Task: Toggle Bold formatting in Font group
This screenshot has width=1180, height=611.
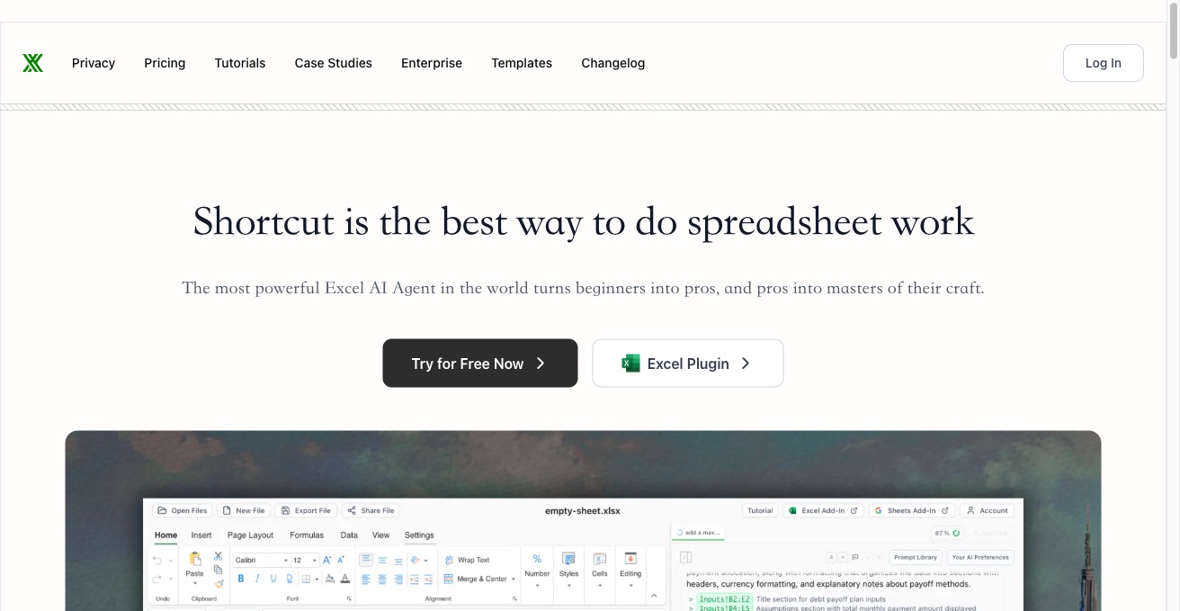Action: (240, 579)
